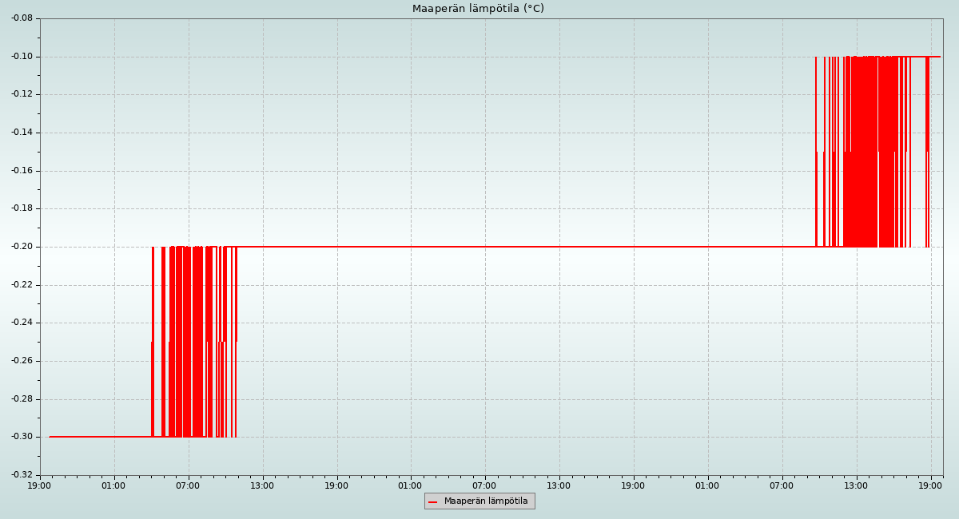Select the rightmost 13:00 time axis label
959x519 pixels.
857,485
